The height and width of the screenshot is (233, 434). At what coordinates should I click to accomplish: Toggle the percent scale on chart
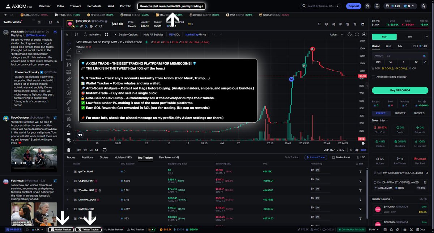click(352, 150)
